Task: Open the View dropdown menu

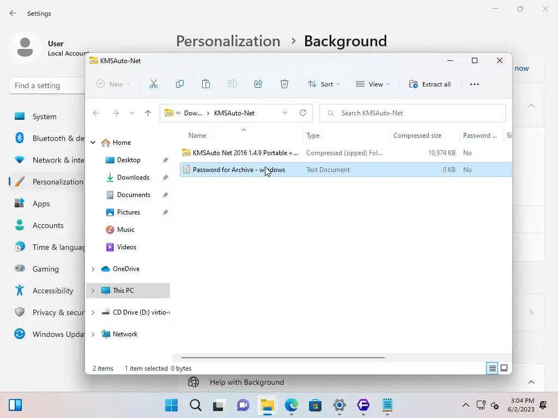Action: 373,84
